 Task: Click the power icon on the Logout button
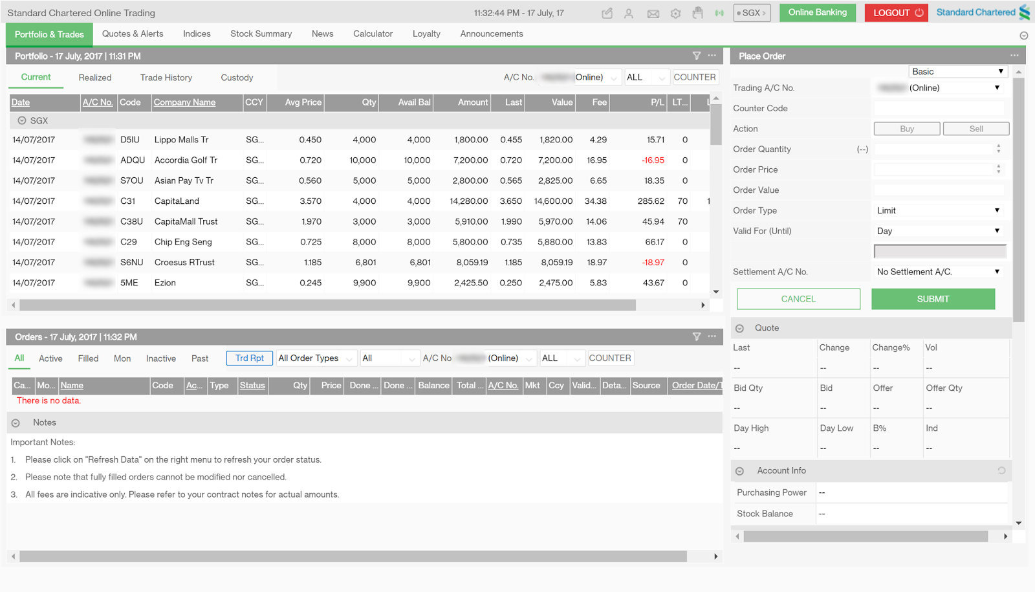(x=919, y=12)
